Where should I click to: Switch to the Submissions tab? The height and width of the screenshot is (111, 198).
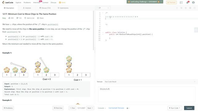tap(63, 8)
